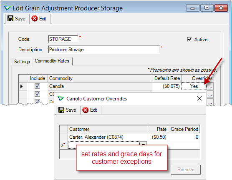Click Exit in Canola Customer Overrides dialog
Image resolution: width=232 pixels, height=180 pixels.
click(90, 110)
